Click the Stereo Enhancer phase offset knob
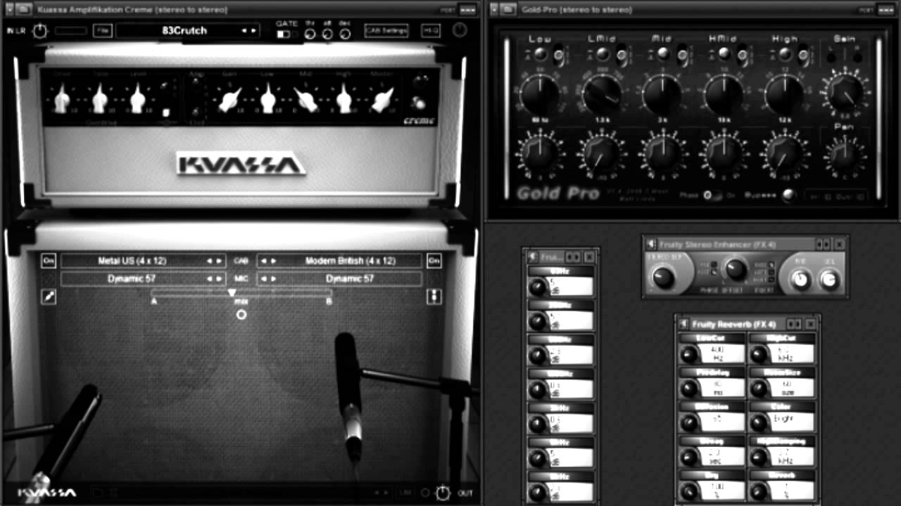Image resolution: width=901 pixels, height=506 pixels. pyautogui.click(x=736, y=269)
